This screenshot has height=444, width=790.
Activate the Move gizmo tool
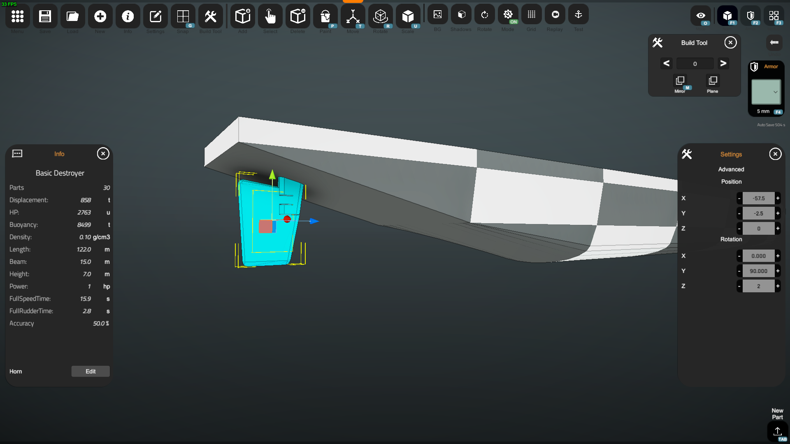tap(353, 17)
